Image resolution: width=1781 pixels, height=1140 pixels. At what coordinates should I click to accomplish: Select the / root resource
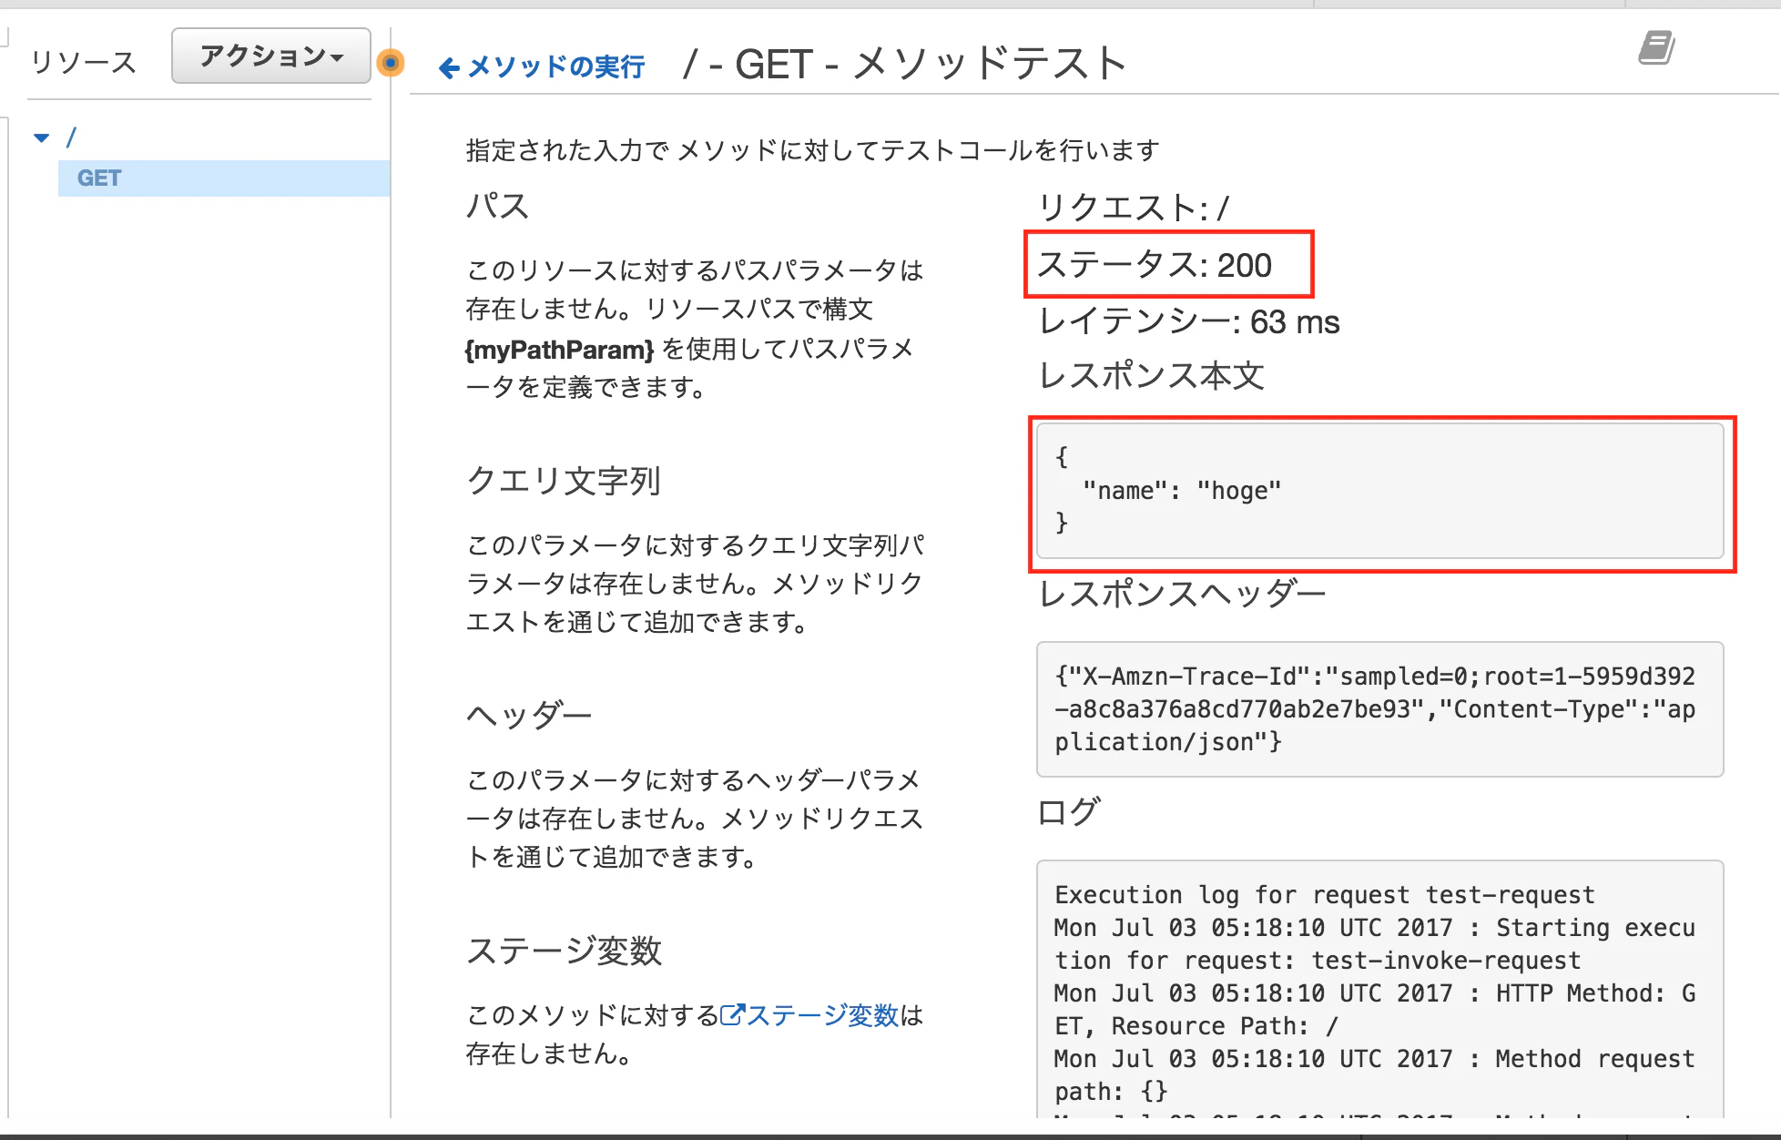[71, 137]
